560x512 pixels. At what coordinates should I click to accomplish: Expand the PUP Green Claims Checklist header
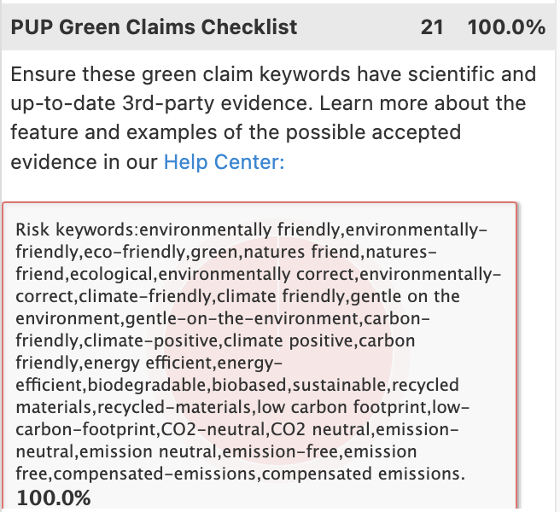point(154,27)
